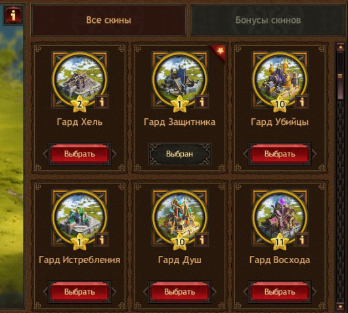
Task: Click Выбрать under Гард Восхода
Action: 280,292
